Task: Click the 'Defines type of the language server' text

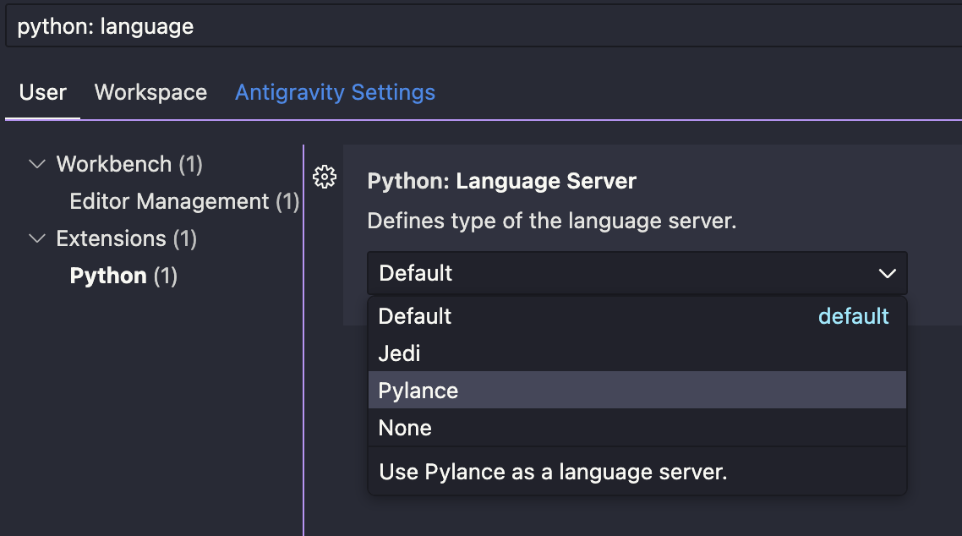Action: pyautogui.click(x=551, y=222)
